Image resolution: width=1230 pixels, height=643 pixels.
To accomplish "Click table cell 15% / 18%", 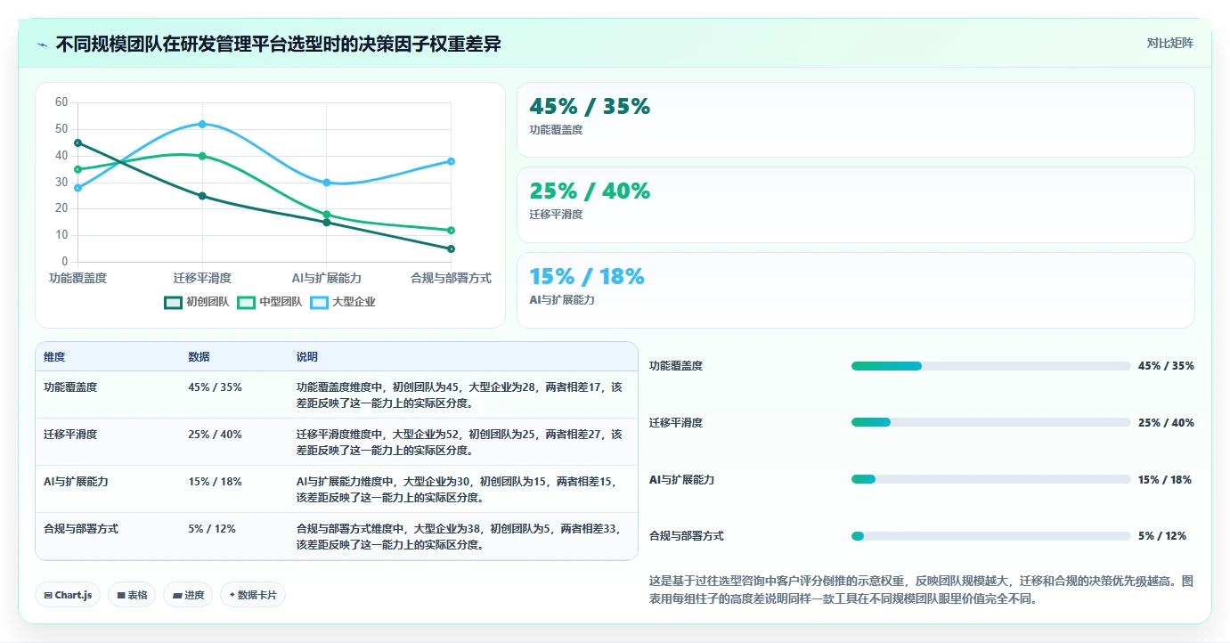I will click(215, 482).
